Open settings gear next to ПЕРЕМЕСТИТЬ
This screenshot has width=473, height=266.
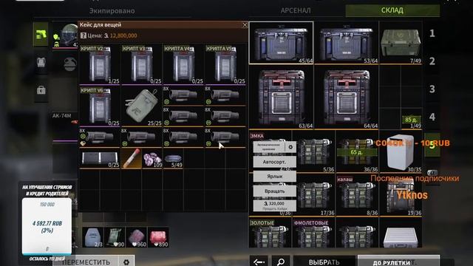point(126,262)
